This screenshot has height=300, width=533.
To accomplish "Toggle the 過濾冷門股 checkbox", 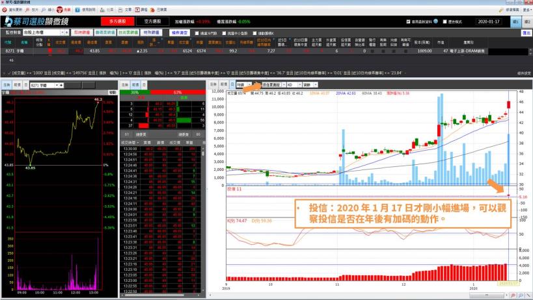I will (197, 33).
